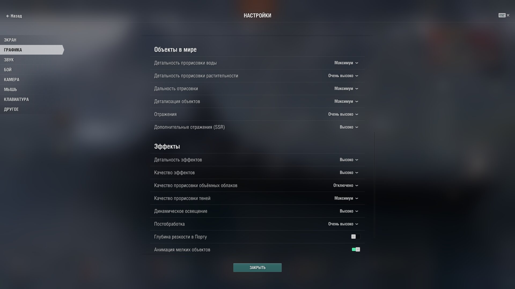The width and height of the screenshot is (515, 289).
Task: Go back using the Назад arrow
Action: [x=14, y=16]
